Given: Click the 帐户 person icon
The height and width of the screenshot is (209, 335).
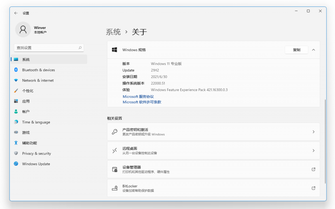Looking at the screenshot, I should coord(16,112).
